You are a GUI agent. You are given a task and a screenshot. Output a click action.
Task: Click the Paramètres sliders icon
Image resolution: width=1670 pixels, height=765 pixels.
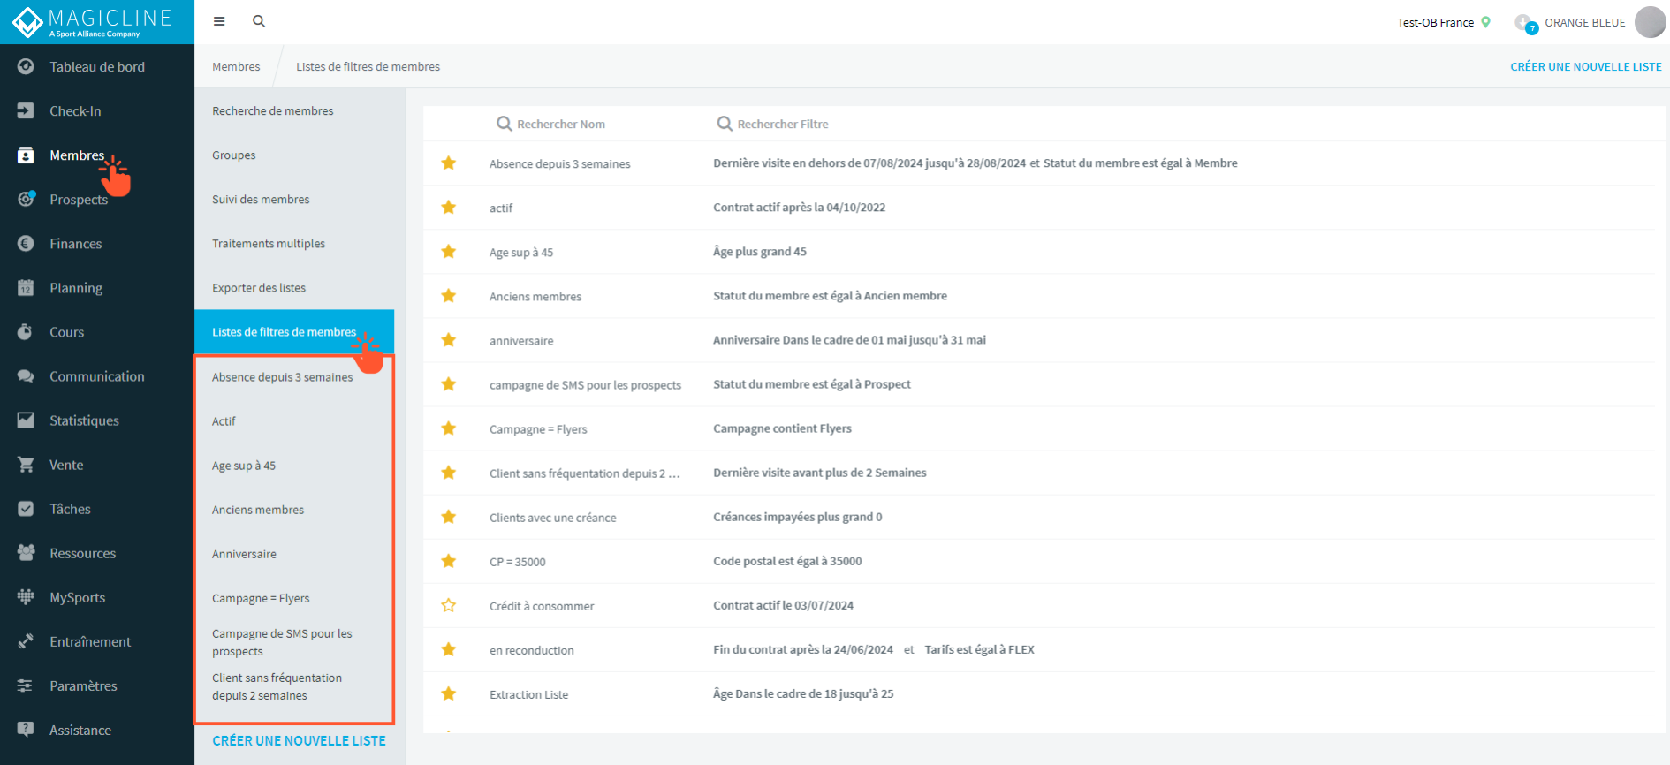pyautogui.click(x=26, y=685)
